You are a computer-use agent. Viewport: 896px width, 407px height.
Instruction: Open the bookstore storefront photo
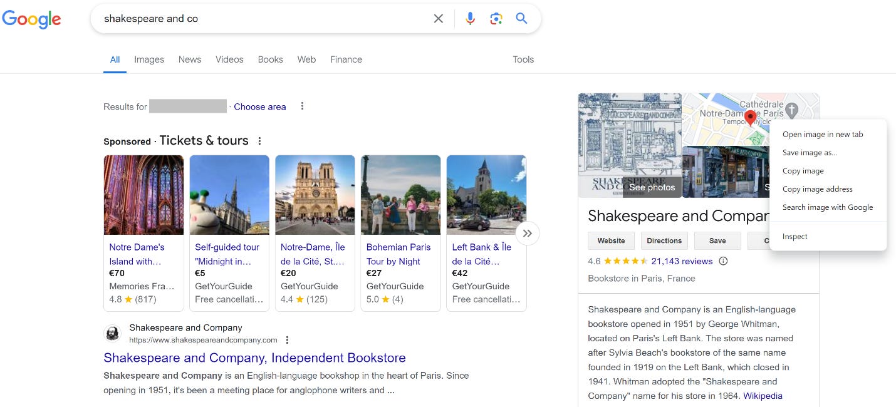coord(726,172)
